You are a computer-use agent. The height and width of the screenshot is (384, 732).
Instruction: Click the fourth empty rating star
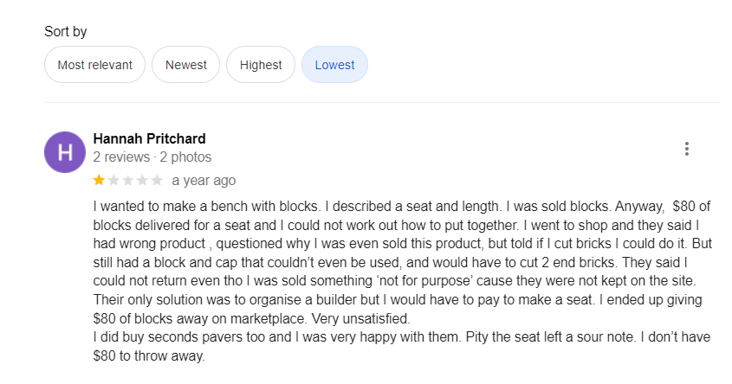[x=143, y=181]
